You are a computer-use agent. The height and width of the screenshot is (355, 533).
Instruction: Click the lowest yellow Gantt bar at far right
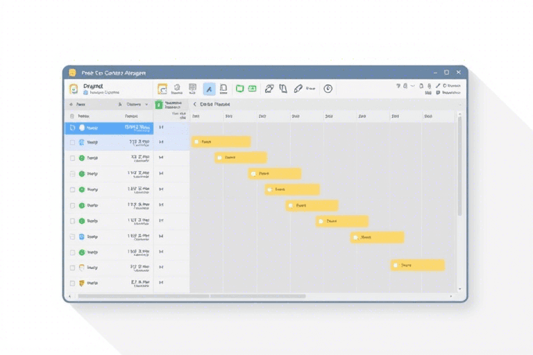tap(417, 265)
